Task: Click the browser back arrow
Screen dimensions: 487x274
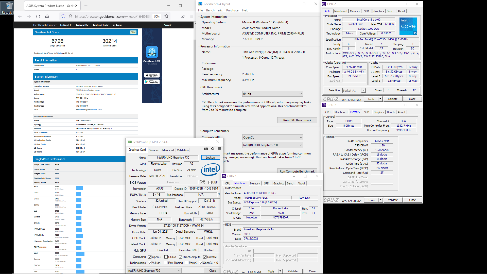Action: point(20,16)
